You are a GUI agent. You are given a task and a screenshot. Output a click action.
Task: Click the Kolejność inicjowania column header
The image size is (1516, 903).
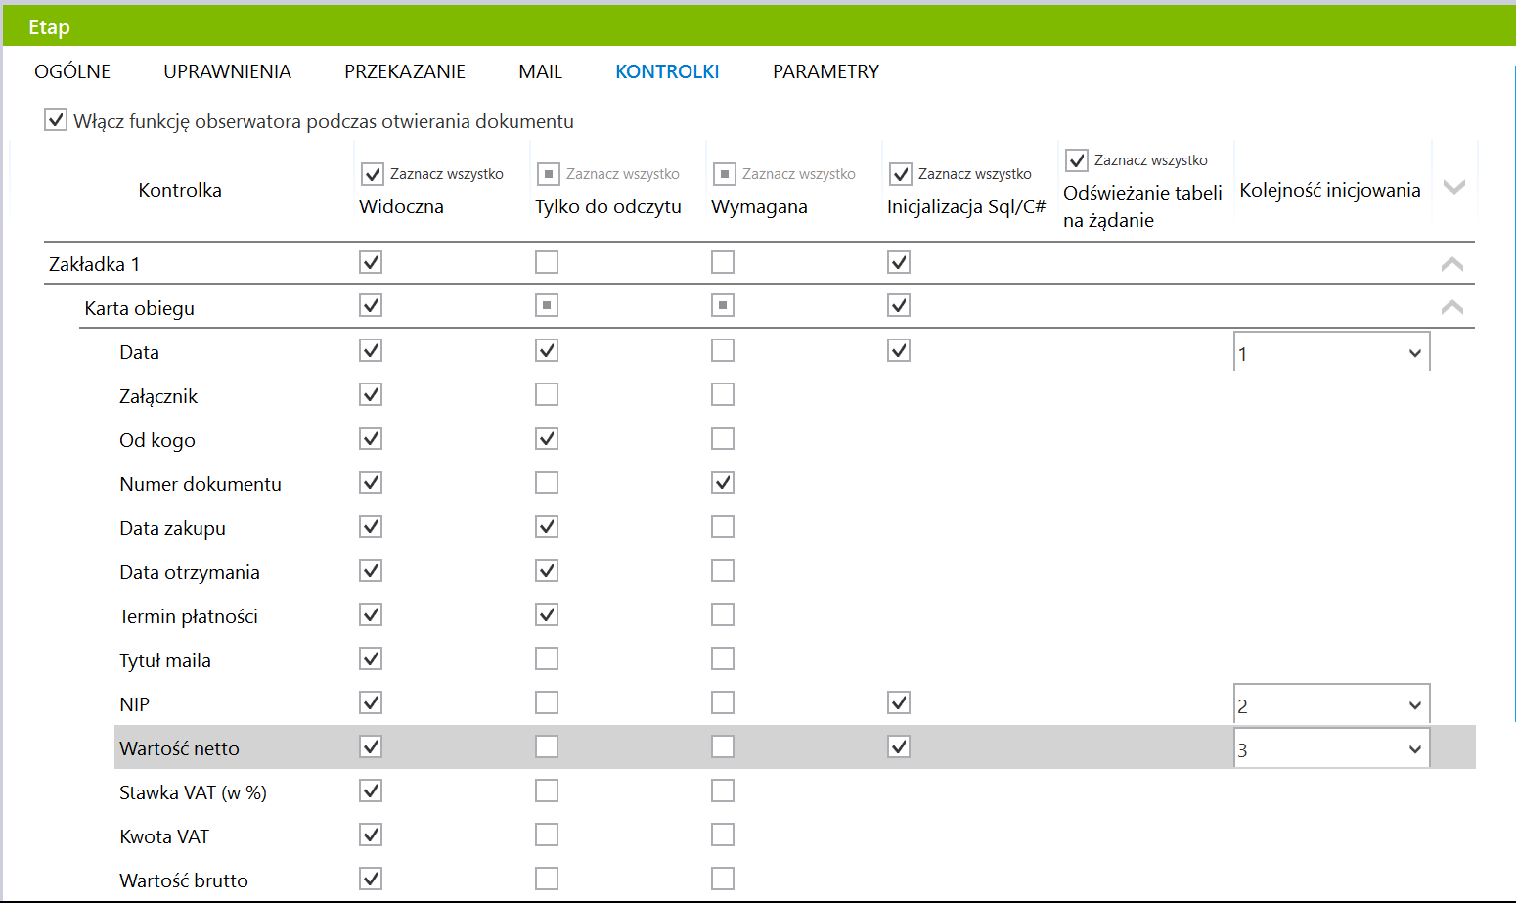pyautogui.click(x=1330, y=190)
